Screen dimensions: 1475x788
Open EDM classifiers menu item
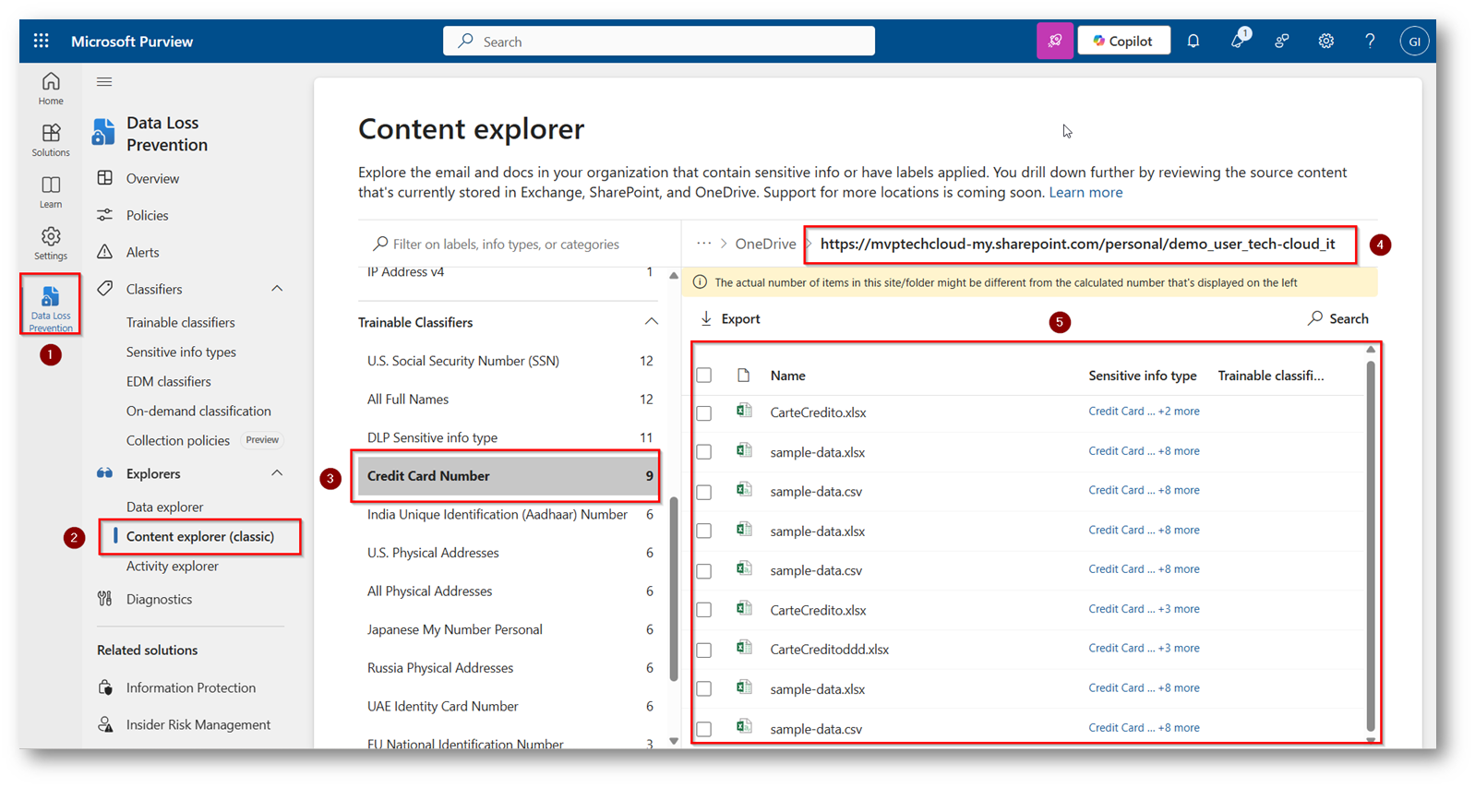[169, 381]
